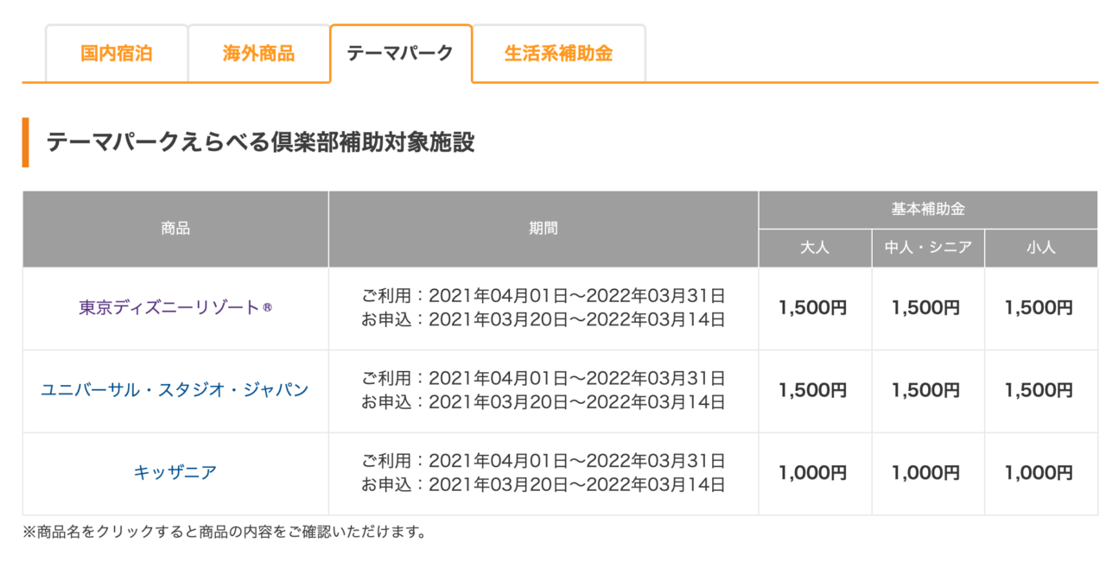Image resolution: width=1106 pixels, height=561 pixels.
Task: Click the 中人・シニア column header
Action: (x=928, y=248)
